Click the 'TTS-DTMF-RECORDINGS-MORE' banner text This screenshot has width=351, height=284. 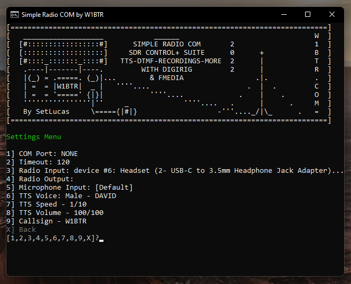click(171, 61)
